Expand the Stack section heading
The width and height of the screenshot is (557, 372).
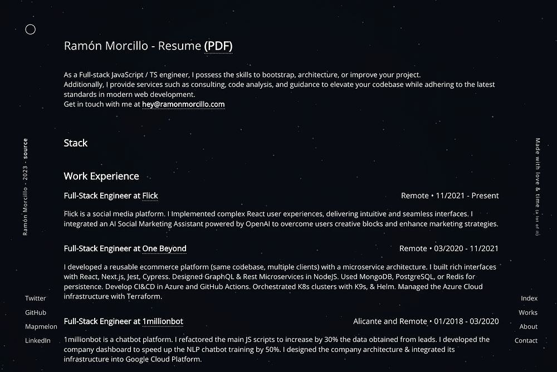coord(76,143)
